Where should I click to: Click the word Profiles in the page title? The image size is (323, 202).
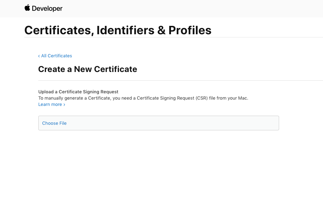click(190, 30)
